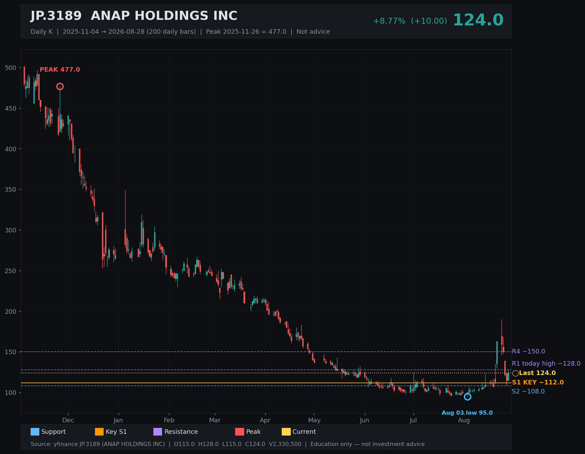The height and width of the screenshot is (454, 585).
Task: Click the 450 y-axis tick label
Action: 11,109
